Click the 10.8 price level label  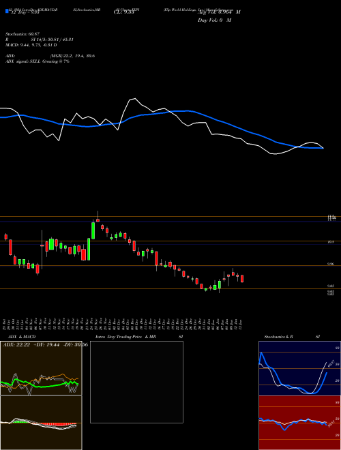point(330,242)
